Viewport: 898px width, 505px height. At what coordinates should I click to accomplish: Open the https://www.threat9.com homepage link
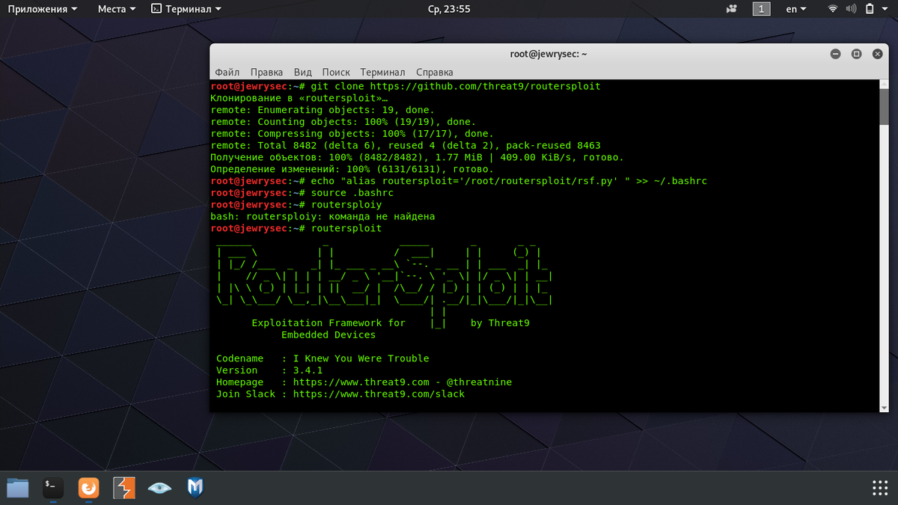(x=361, y=382)
